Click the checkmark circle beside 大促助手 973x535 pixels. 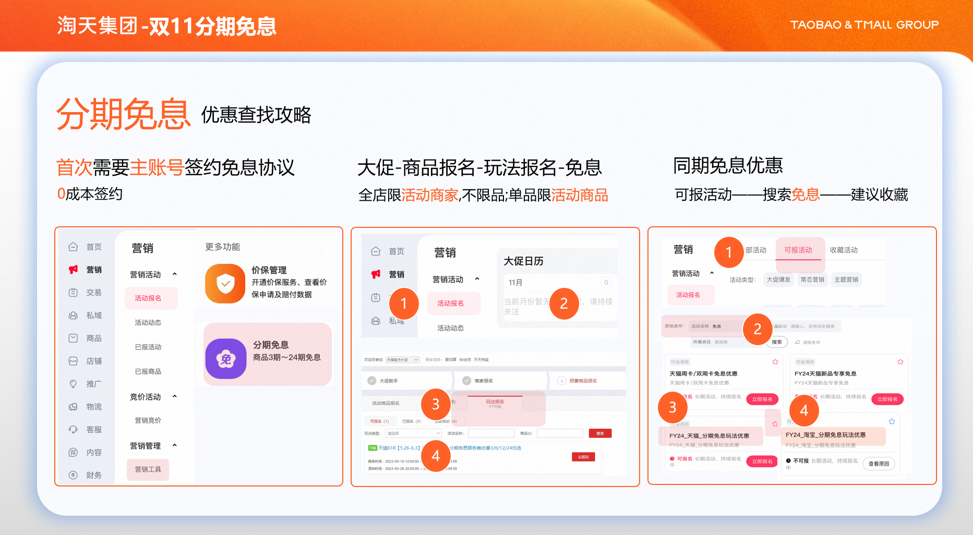[371, 381]
